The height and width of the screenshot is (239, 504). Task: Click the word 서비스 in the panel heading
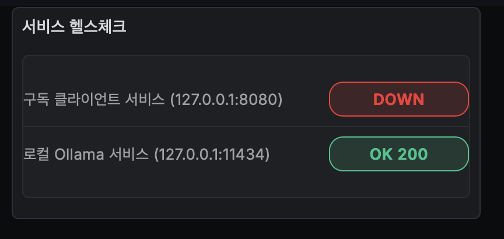click(41, 27)
